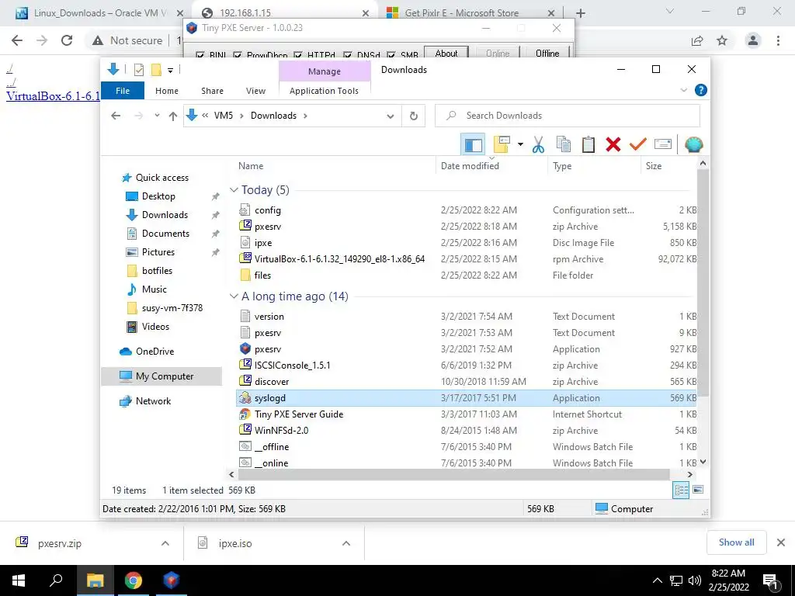Sort by Date modified column header
795x596 pixels.
pyautogui.click(x=470, y=166)
